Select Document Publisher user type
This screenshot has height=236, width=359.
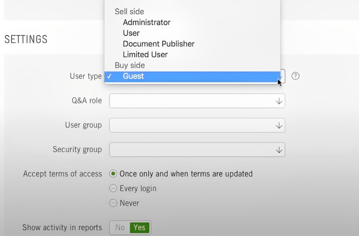point(158,44)
